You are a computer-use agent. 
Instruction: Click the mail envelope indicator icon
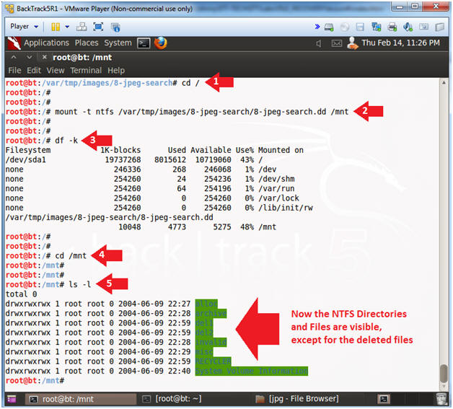pyautogui.click(x=337, y=43)
